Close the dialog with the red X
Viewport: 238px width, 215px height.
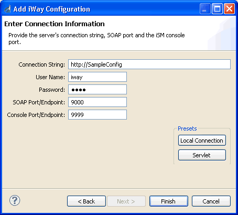(229, 9)
